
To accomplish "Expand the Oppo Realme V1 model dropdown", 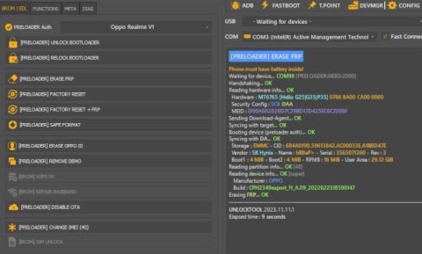I will pos(135,27).
